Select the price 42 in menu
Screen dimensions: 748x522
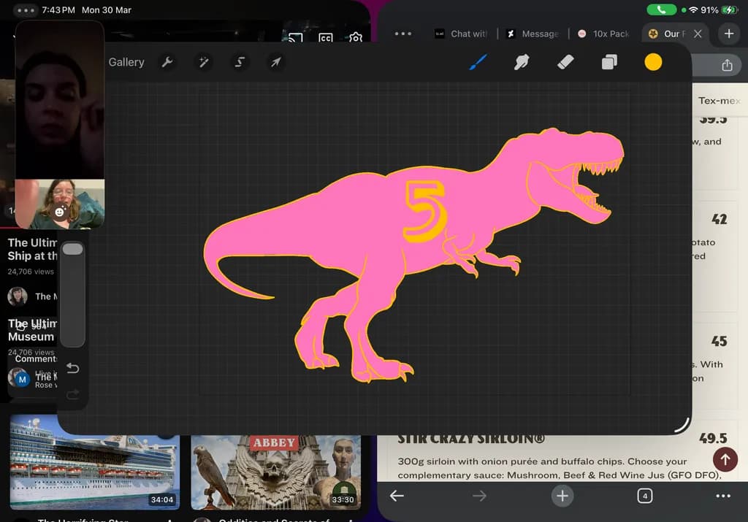720,219
